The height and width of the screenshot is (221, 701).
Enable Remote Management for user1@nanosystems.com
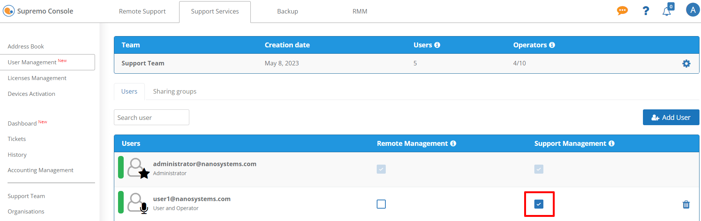point(381,204)
